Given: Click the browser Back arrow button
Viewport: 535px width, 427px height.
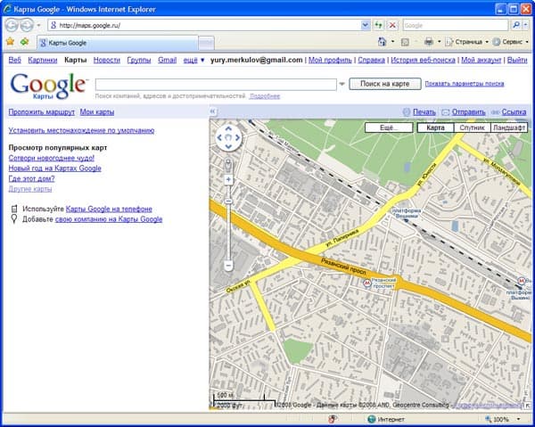Looking at the screenshot, I should pyautogui.click(x=11, y=25).
